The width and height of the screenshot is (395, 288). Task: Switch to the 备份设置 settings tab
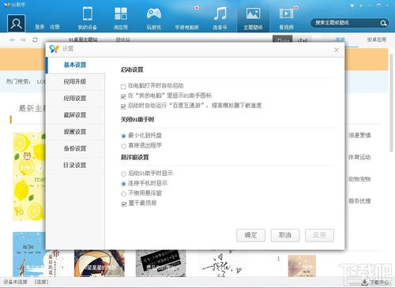tap(75, 148)
